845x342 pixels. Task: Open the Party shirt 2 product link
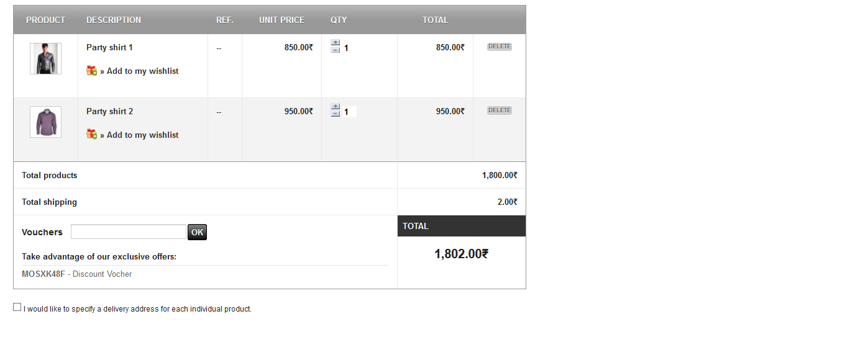(109, 112)
